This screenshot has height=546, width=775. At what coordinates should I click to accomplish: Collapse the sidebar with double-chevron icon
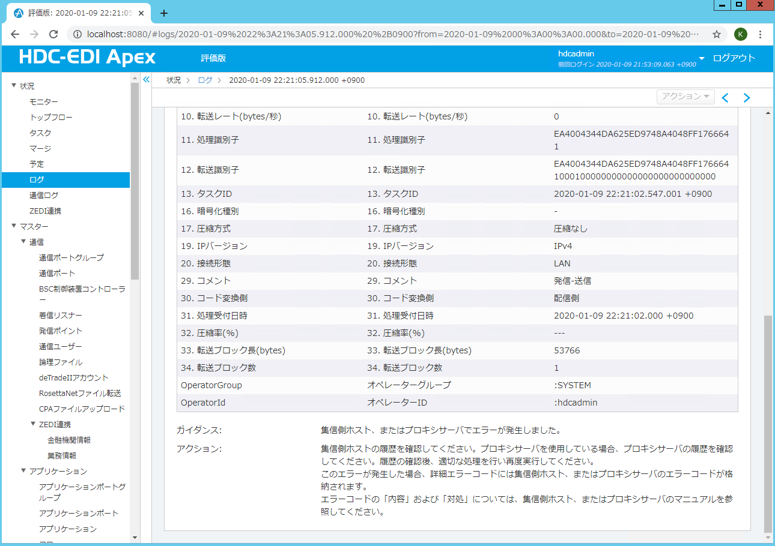click(146, 79)
